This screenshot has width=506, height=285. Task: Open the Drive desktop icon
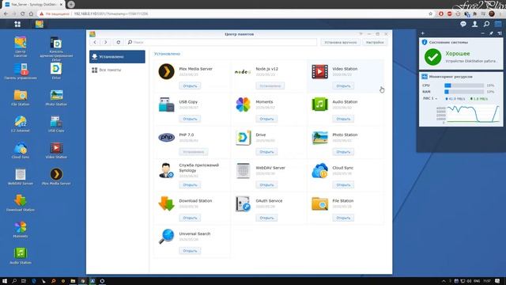tap(56, 71)
